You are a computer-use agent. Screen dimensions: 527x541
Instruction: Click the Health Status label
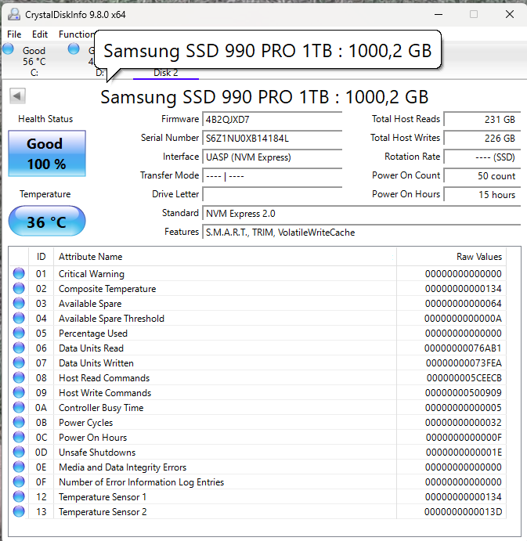click(45, 119)
